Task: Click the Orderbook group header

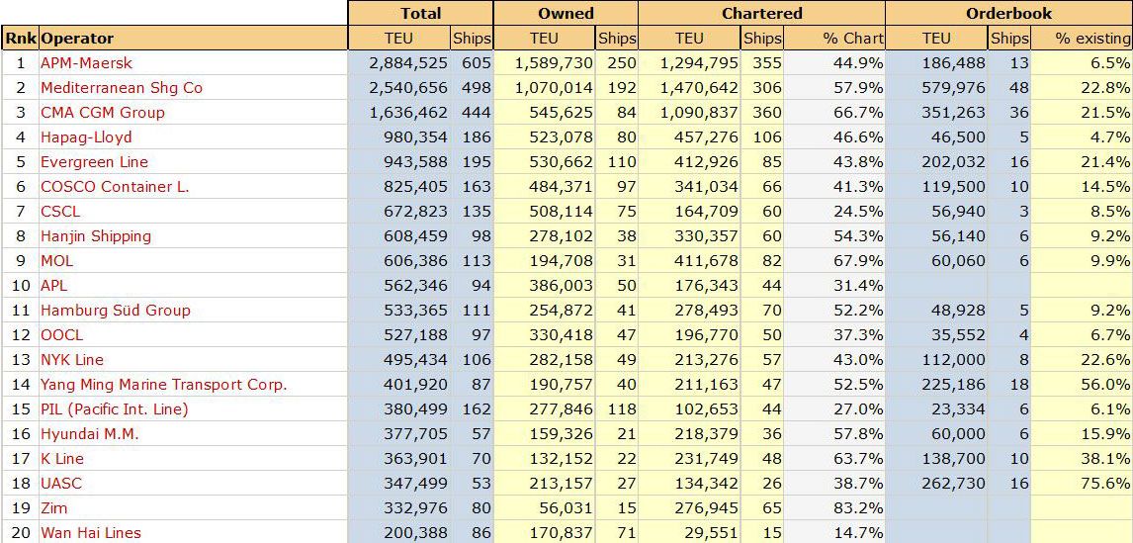Action: coord(1008,13)
